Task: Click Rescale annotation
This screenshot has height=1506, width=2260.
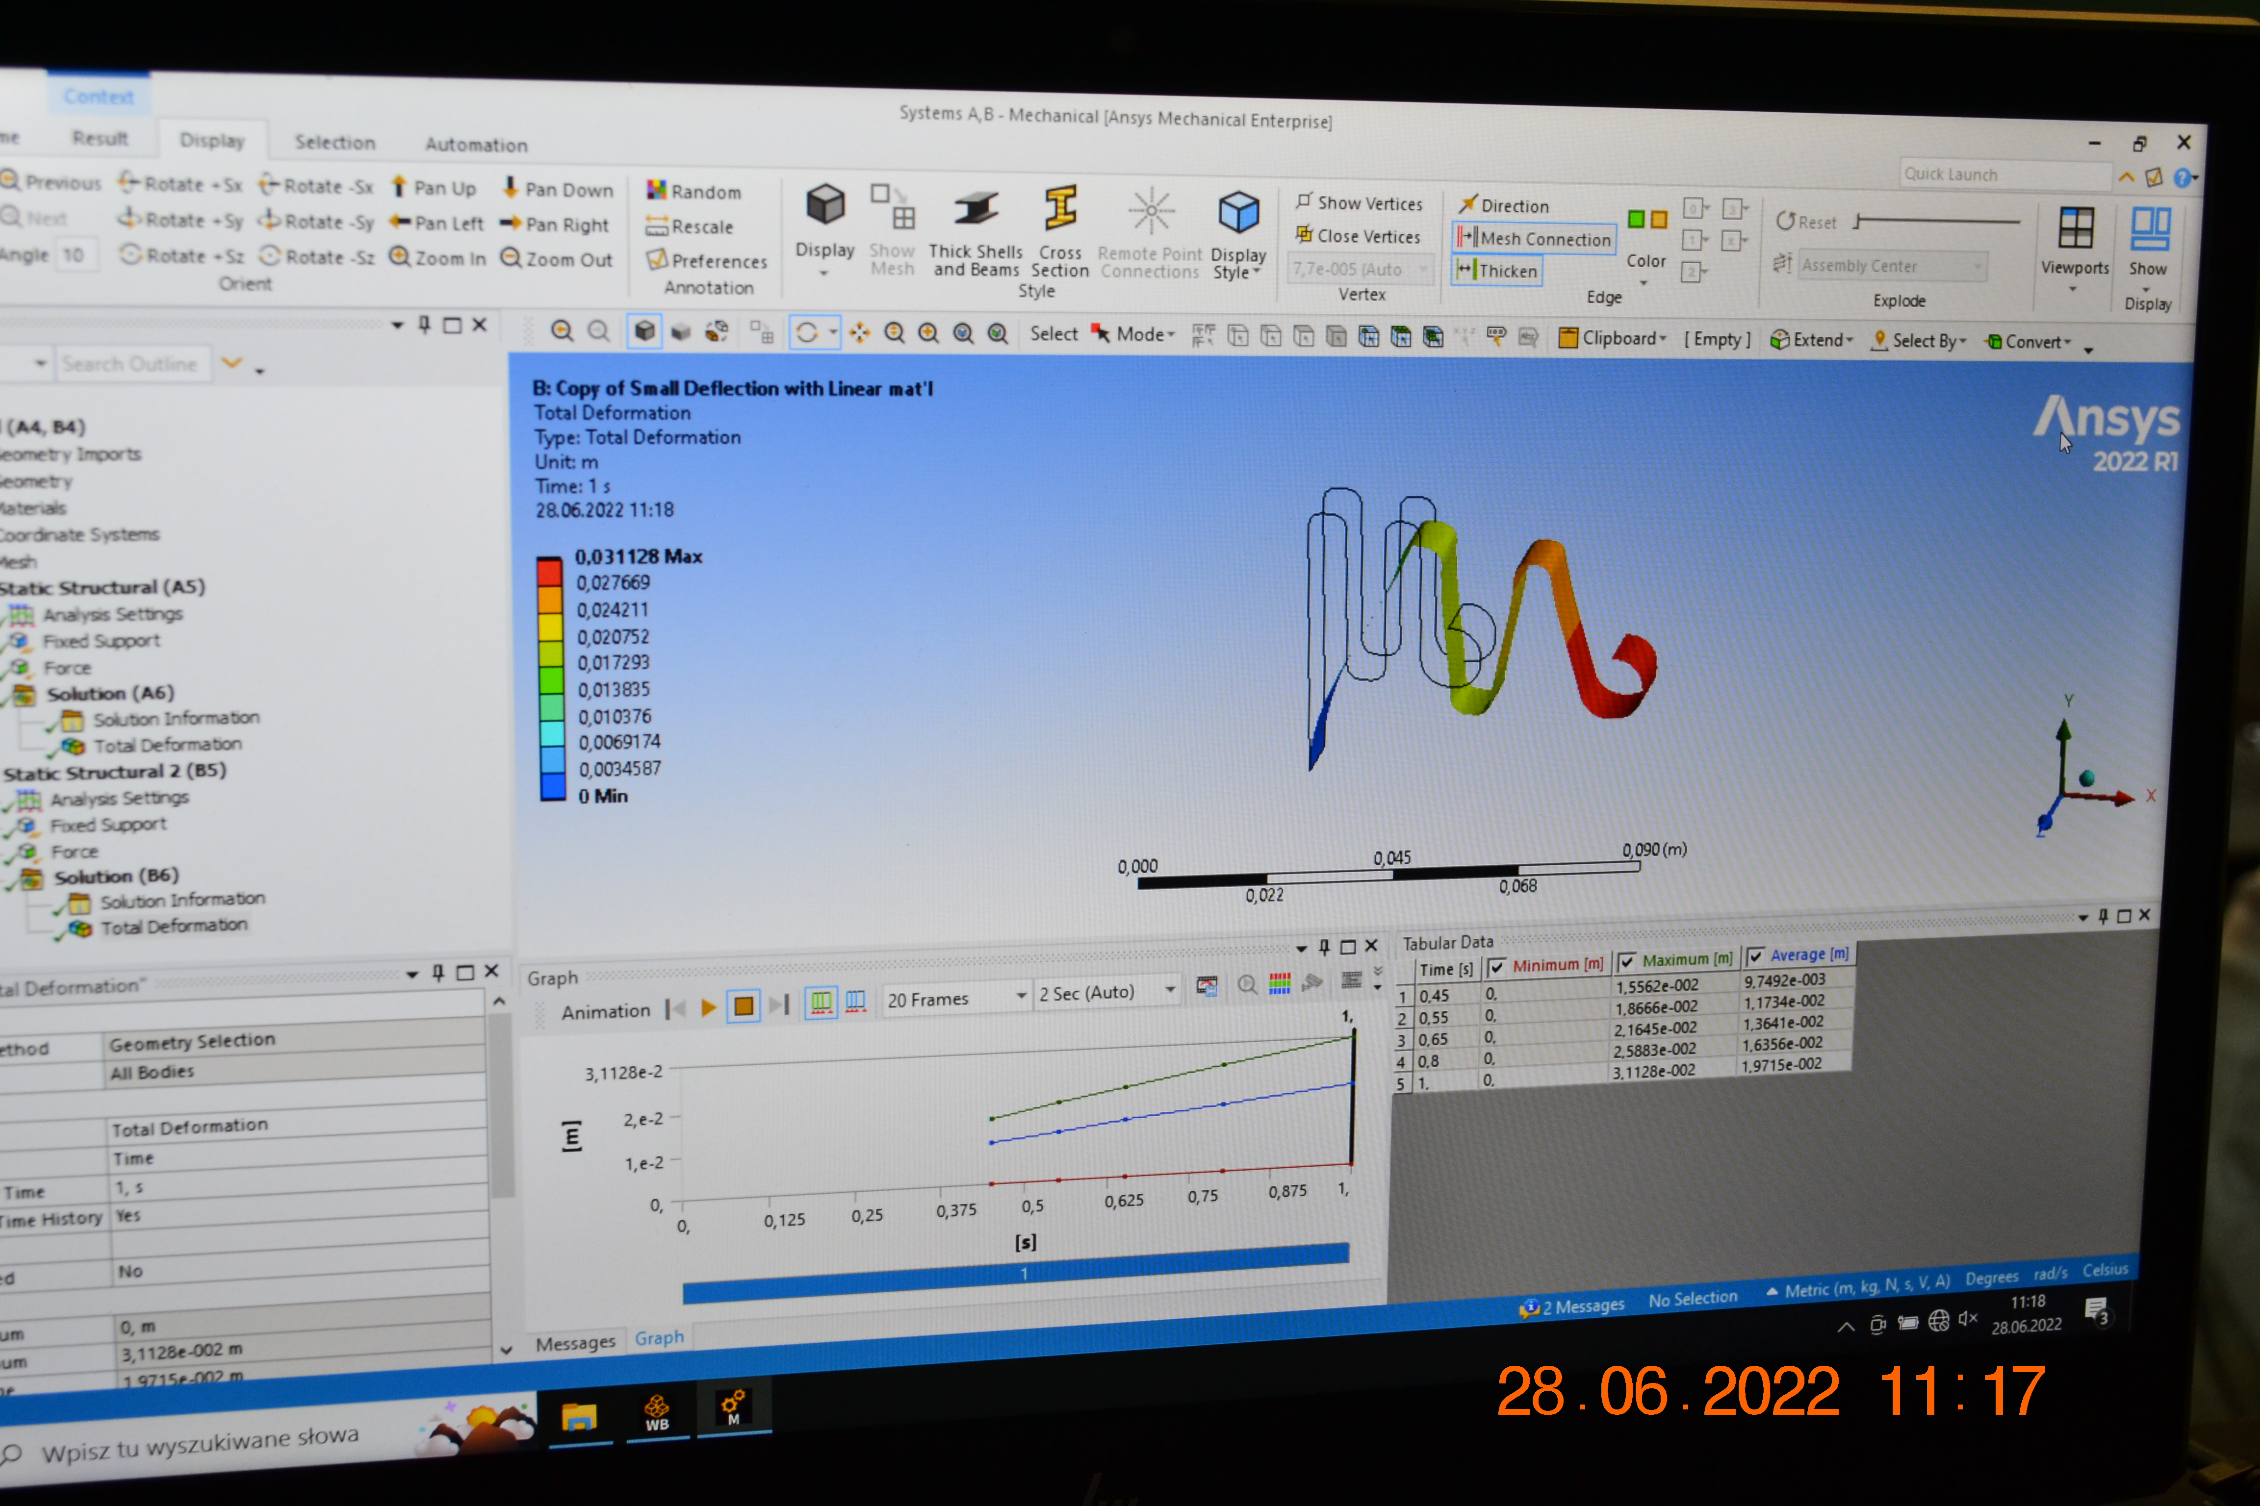Action: (689, 226)
